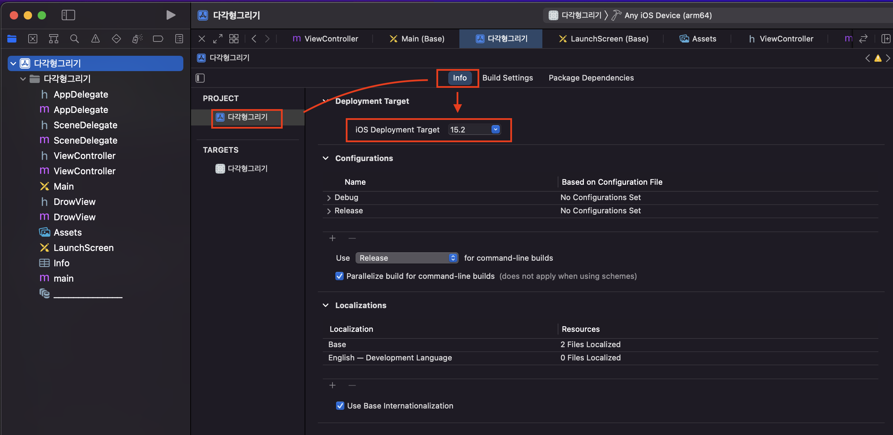Viewport: 893px width, 435px height.
Task: Expand the Debug configuration row
Action: pyautogui.click(x=329, y=198)
